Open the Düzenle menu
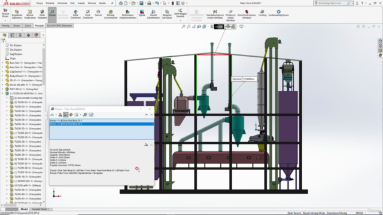 50,3
